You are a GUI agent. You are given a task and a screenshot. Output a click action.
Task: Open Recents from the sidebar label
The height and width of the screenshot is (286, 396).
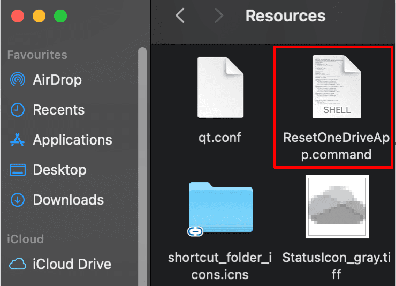point(58,110)
